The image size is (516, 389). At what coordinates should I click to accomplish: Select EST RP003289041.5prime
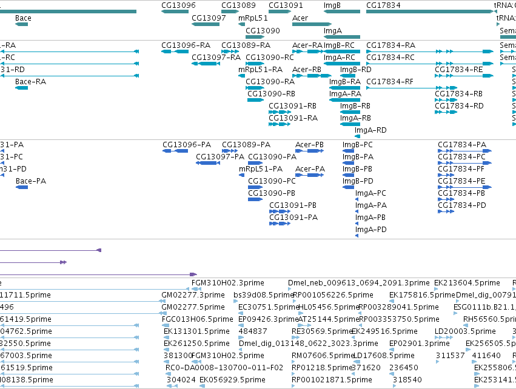pos(398,307)
